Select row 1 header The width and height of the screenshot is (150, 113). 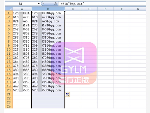[x=9, y=13]
